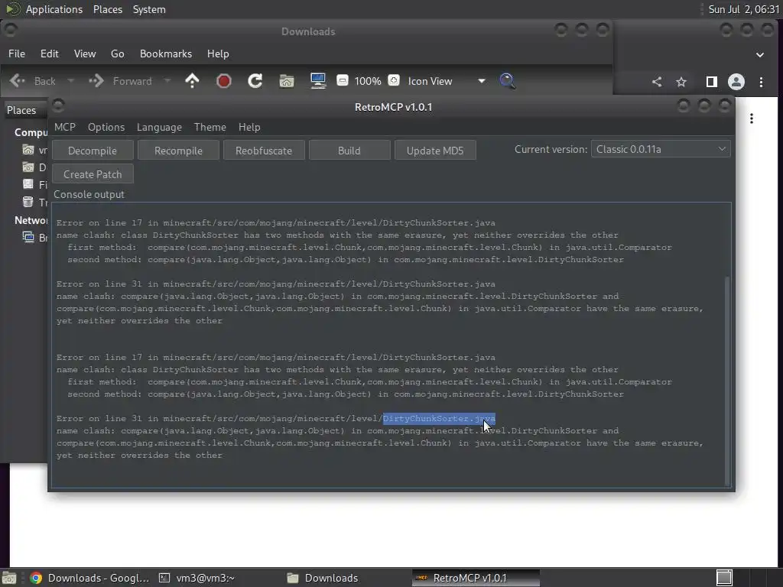Image resolution: width=783 pixels, height=587 pixels.
Task: Open the Chrome three-dot menu
Action: (761, 82)
